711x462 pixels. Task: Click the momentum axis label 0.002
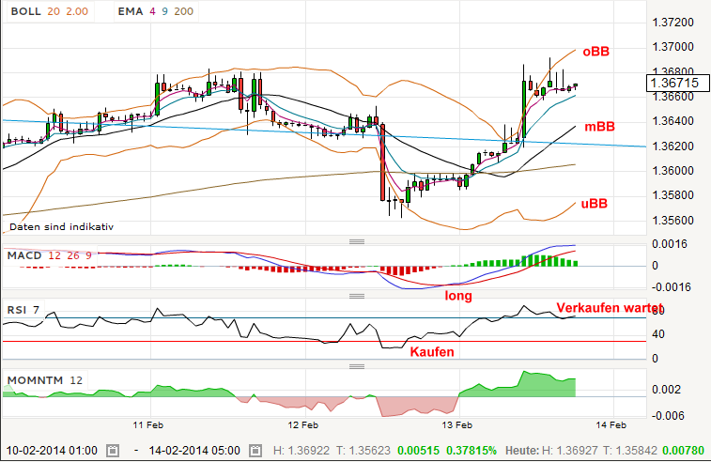point(666,390)
